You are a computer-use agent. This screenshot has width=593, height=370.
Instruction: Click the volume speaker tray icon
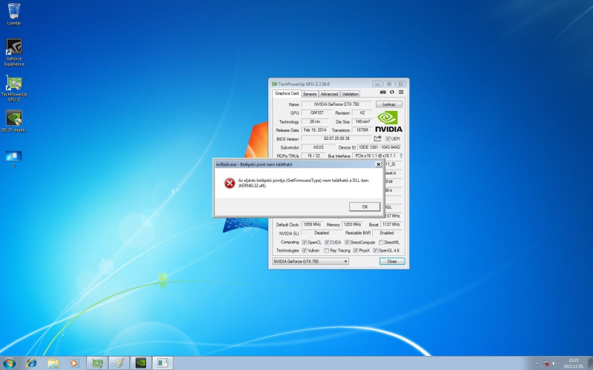click(x=554, y=363)
